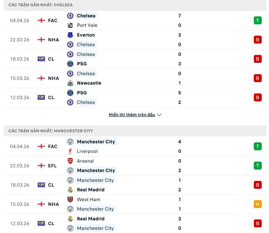
Task: Click the Newcastle club crest icon
Action: 70,83
